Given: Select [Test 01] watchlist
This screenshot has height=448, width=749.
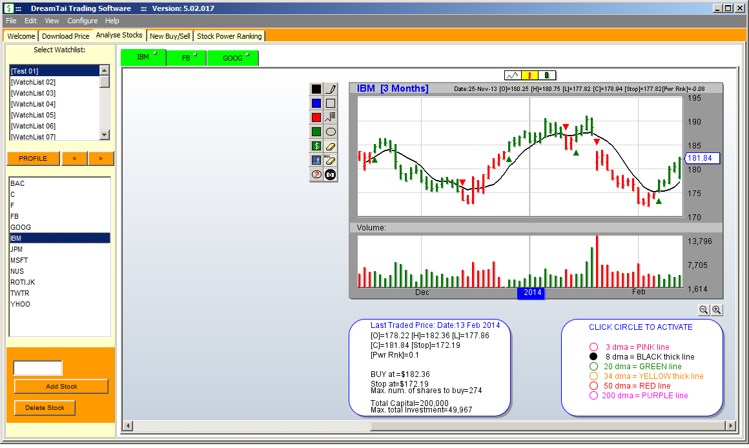Looking at the screenshot, I should click(x=54, y=71).
